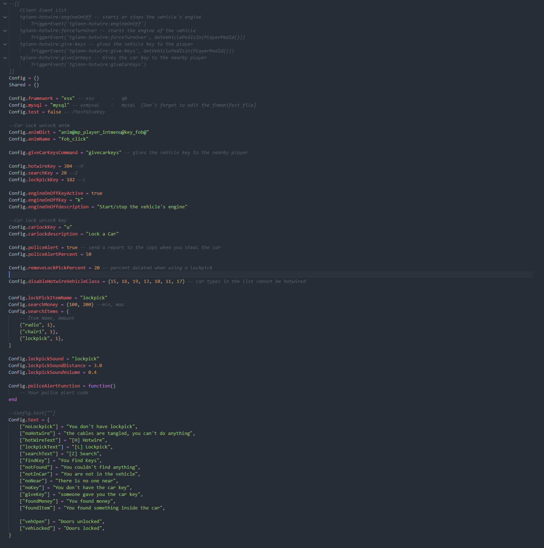This screenshot has width=544, height=548.
Task: Click the "someone gave you the car key" string
Action: 99,494
